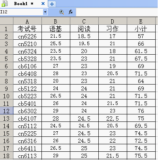Select column E header
Screen dimensions: 158x160
pos(141,21)
